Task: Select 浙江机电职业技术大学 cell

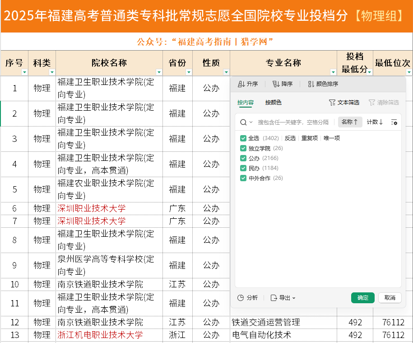Action: [109, 335]
